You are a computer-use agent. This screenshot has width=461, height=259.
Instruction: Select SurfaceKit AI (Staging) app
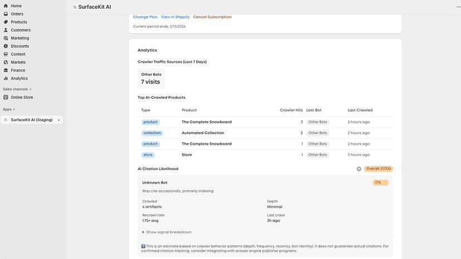(x=32, y=120)
